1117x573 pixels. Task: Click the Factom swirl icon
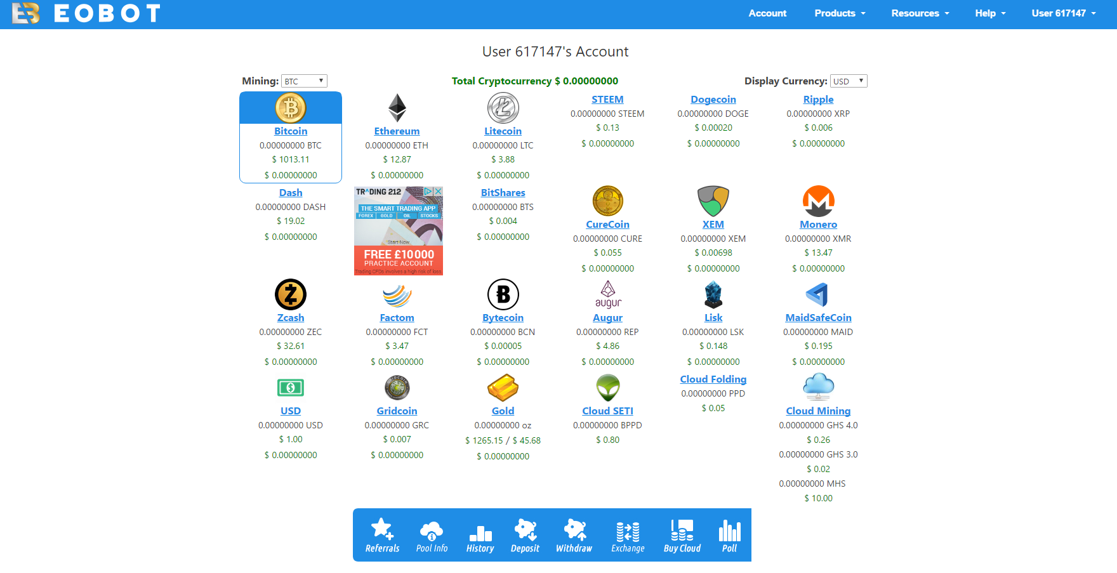point(397,295)
